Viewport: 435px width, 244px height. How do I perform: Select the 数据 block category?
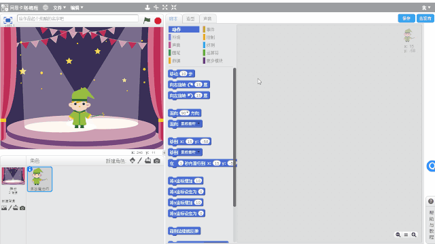pyautogui.click(x=184, y=60)
